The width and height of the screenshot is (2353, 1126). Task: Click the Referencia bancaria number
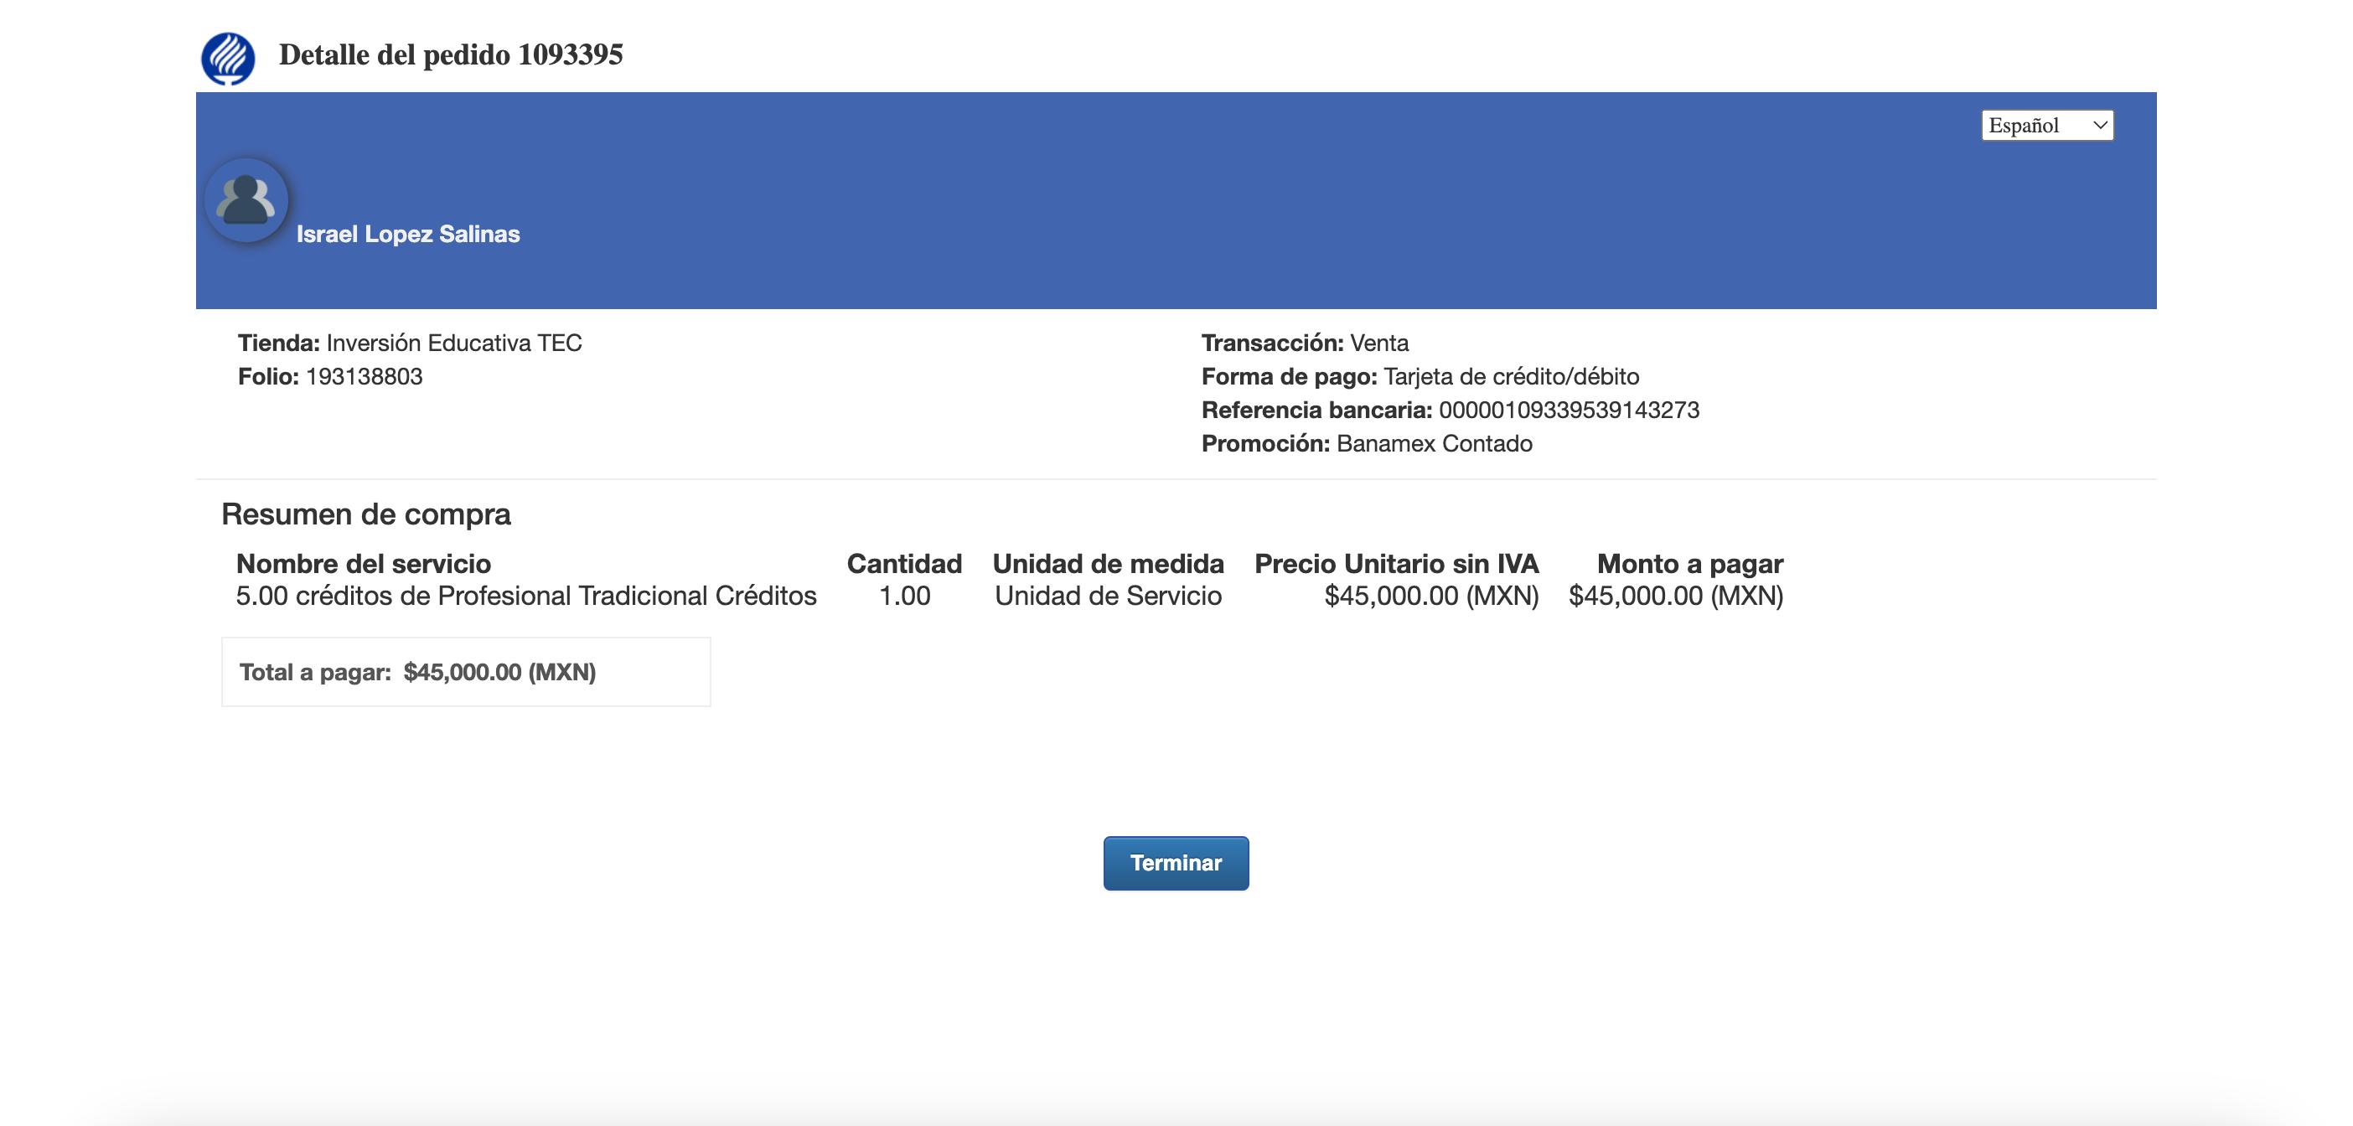point(1568,410)
